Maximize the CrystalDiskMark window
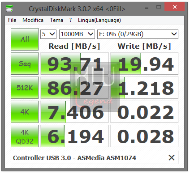The height and width of the screenshot is (174, 190). [159, 7]
